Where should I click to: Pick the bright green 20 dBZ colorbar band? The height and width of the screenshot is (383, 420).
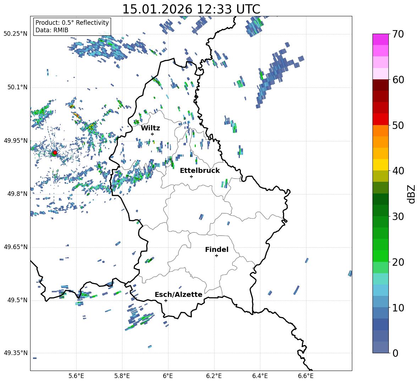point(380,256)
